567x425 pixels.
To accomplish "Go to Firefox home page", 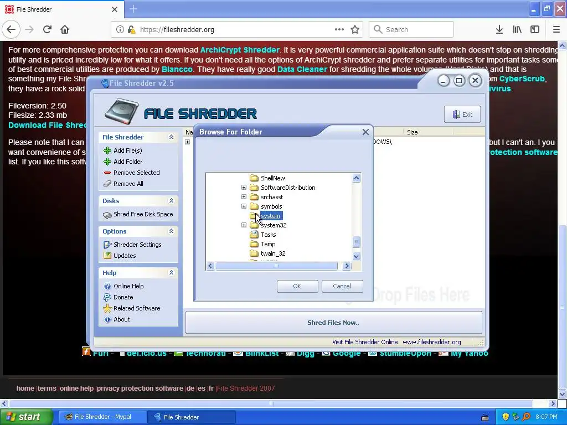I will pos(65,29).
